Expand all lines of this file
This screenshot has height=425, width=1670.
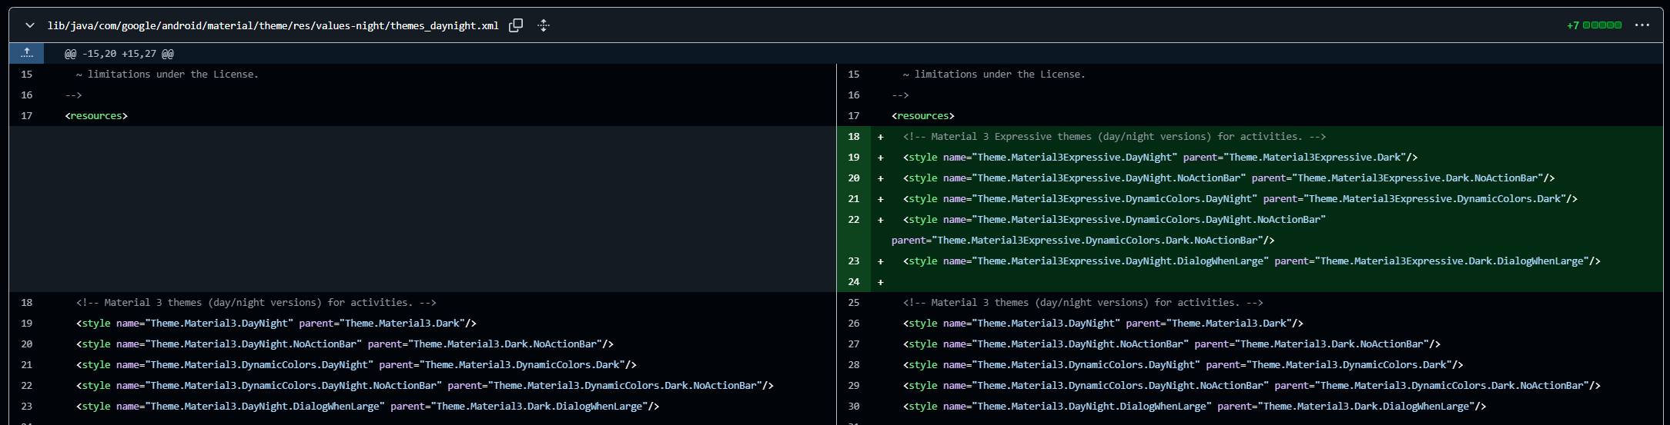coord(544,25)
